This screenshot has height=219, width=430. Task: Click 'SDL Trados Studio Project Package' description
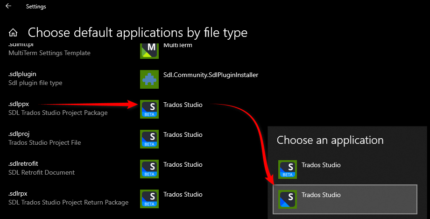(x=58, y=113)
